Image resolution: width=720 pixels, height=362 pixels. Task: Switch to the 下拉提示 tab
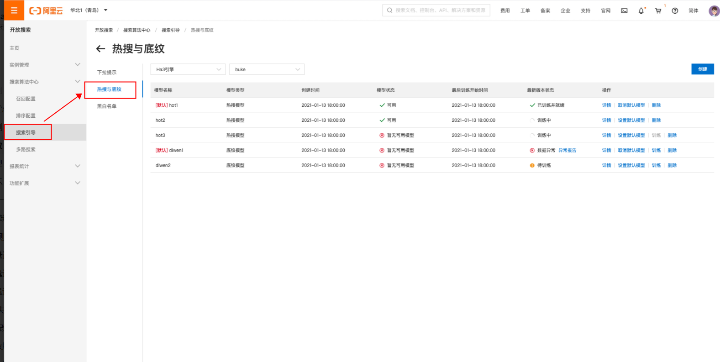point(107,72)
